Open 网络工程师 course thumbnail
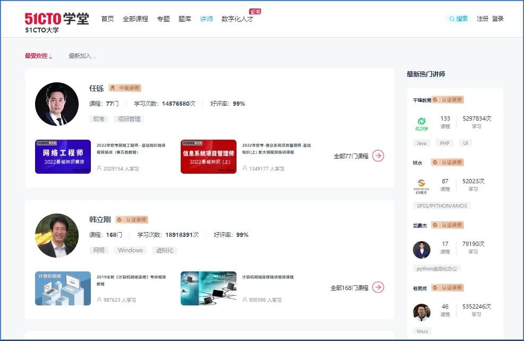 pos(63,157)
